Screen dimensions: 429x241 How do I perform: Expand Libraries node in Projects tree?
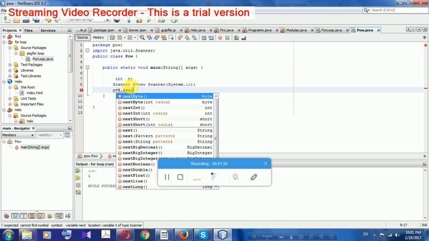10,70
